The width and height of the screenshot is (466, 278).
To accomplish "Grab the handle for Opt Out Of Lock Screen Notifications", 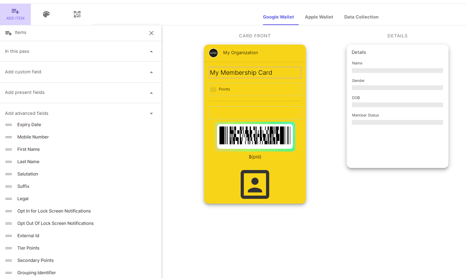I will pyautogui.click(x=9, y=223).
